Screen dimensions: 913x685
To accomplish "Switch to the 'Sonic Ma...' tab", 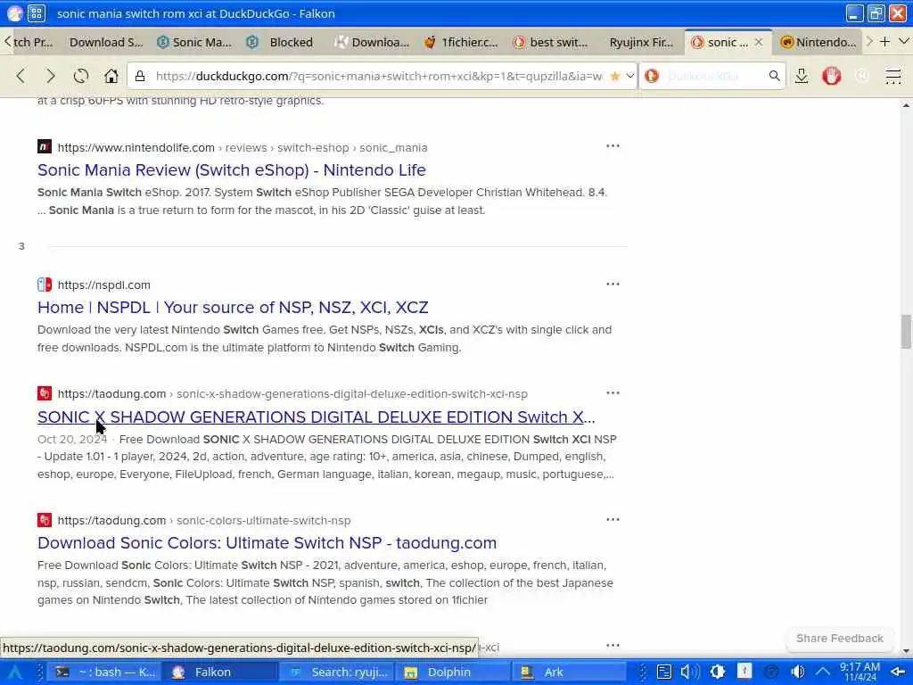I will tap(194, 42).
